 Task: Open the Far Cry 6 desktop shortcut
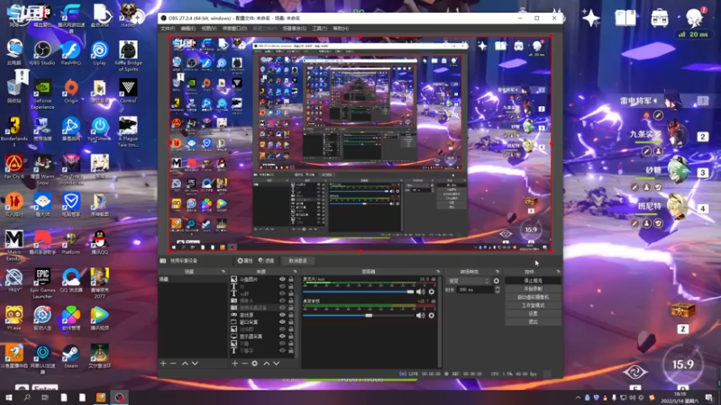pos(14,166)
